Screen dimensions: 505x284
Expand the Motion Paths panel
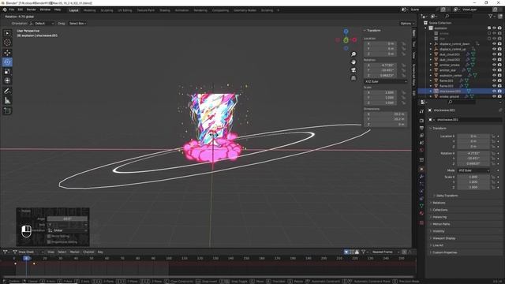point(440,224)
